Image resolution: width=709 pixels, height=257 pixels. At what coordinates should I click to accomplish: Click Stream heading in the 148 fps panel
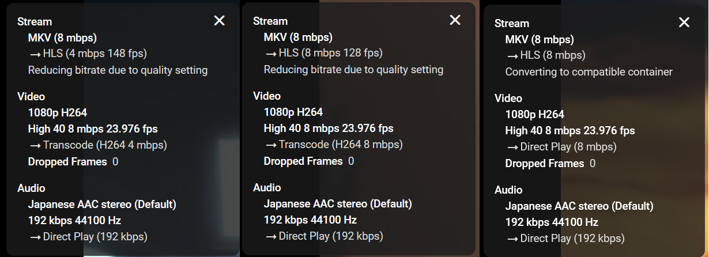click(35, 22)
